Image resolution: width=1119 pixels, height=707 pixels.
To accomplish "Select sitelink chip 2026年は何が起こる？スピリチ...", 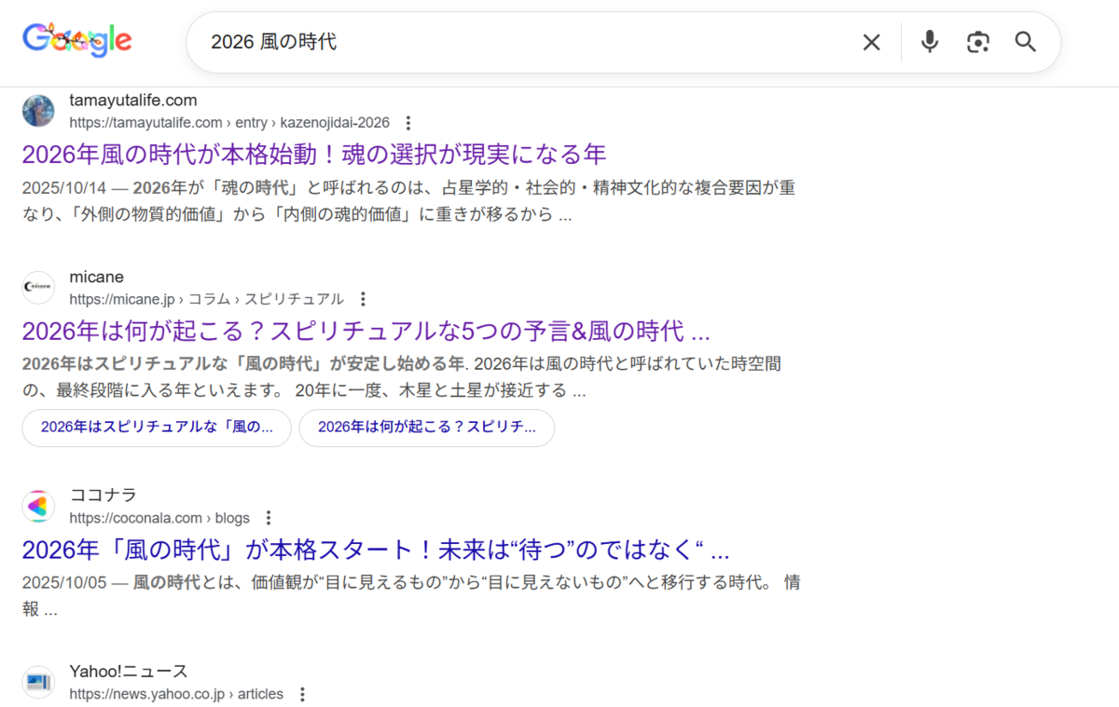I will 427,428.
